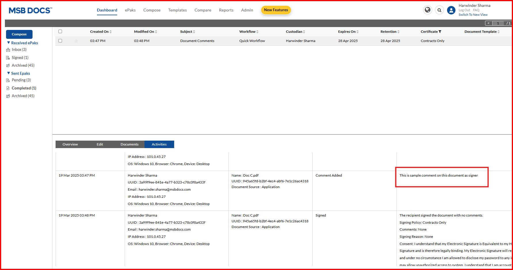Click the user profile avatar icon

point(451,10)
